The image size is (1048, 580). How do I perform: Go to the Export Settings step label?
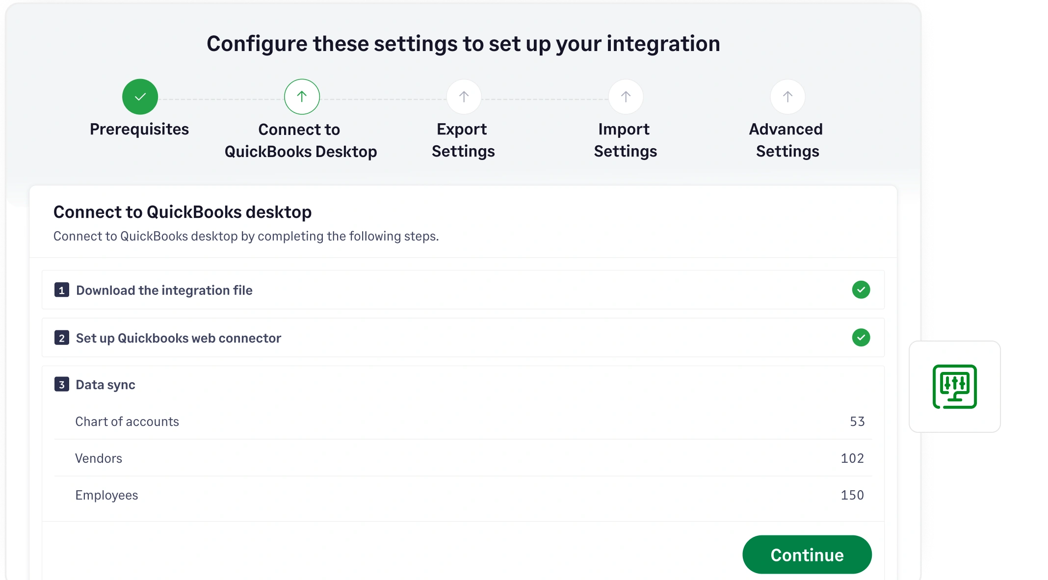[463, 140]
